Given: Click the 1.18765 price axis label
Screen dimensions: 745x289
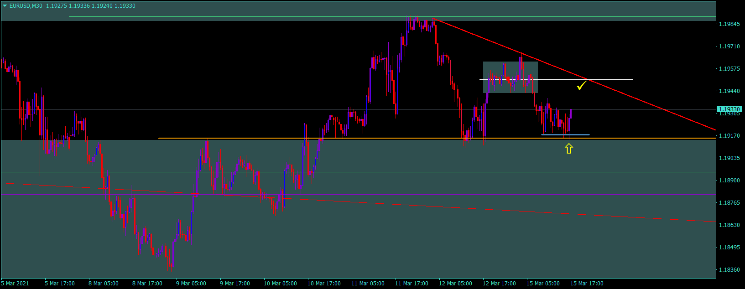Looking at the screenshot, I should tap(729, 203).
